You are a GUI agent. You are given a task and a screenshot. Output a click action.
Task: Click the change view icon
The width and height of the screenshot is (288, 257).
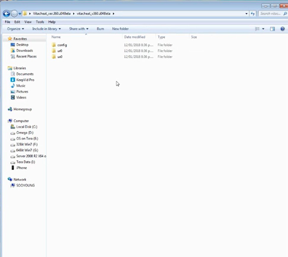257,29
